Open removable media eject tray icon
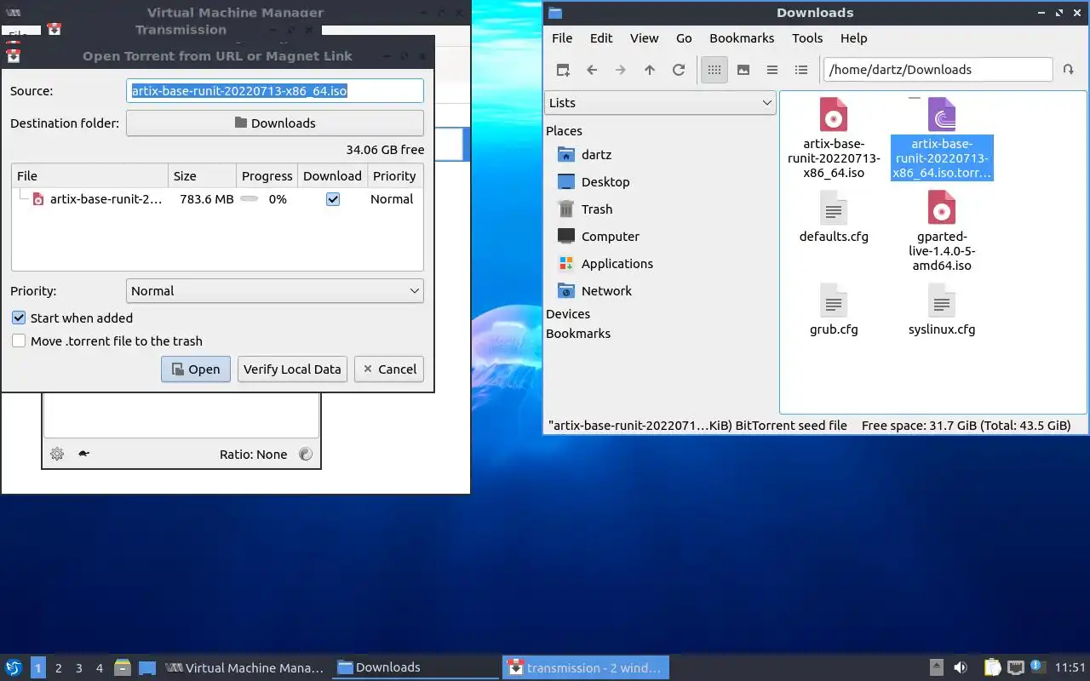Screen dimensions: 1090x681 pos(936,667)
